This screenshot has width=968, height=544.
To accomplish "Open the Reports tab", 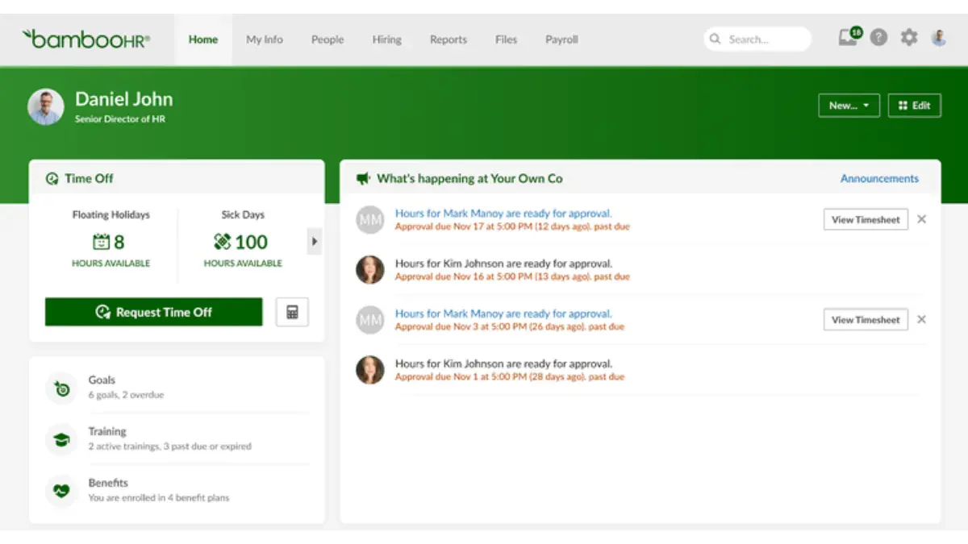I will 449,39.
